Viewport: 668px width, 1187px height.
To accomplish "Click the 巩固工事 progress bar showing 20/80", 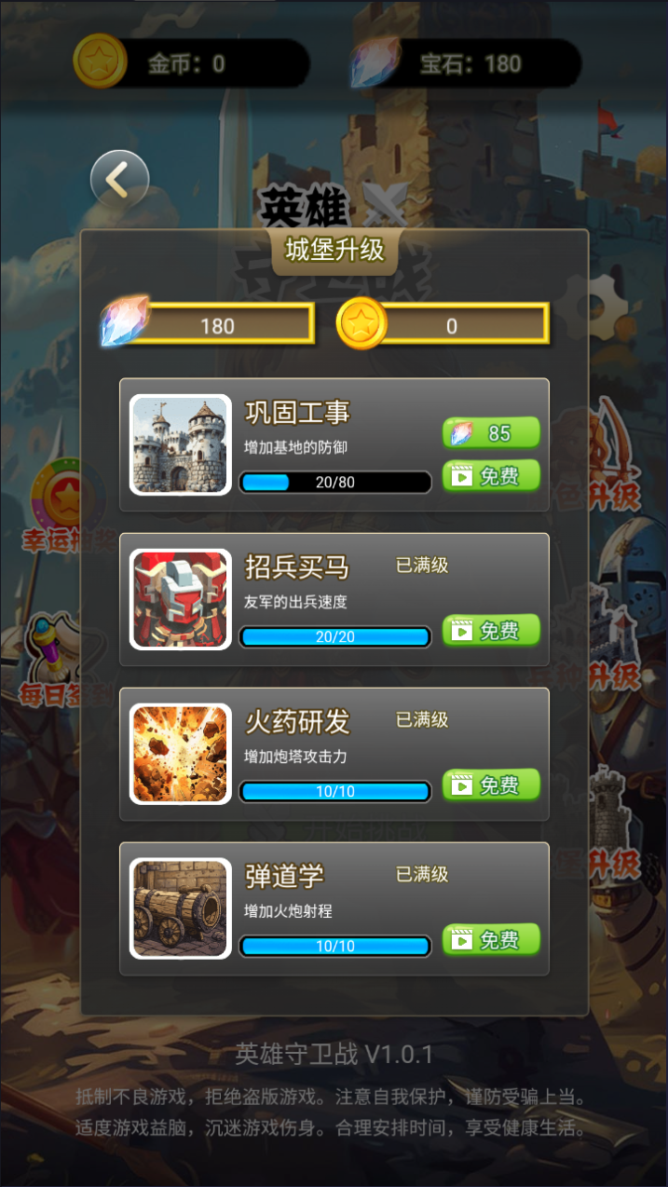I will (x=335, y=483).
